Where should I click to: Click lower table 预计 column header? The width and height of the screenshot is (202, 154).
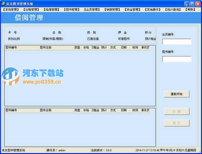[104, 110]
